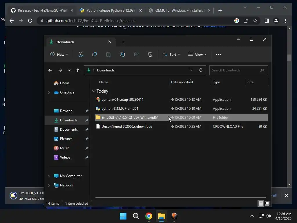Click the Paste icon in Explorer toolbar
The image size is (297, 223).
[x=108, y=54]
